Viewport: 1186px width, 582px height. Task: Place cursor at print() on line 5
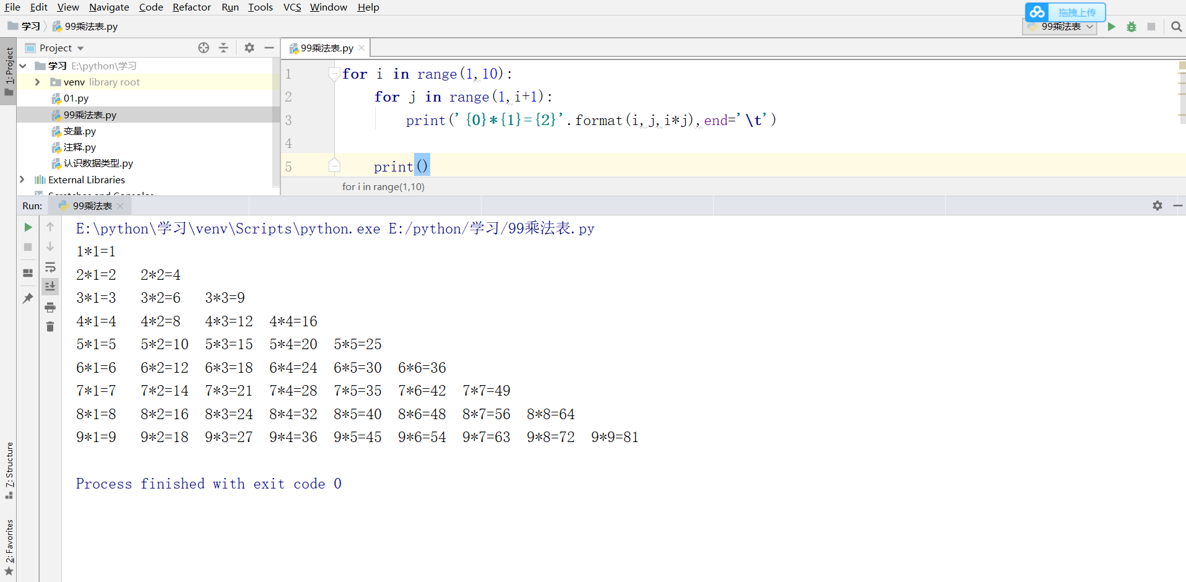click(x=400, y=167)
